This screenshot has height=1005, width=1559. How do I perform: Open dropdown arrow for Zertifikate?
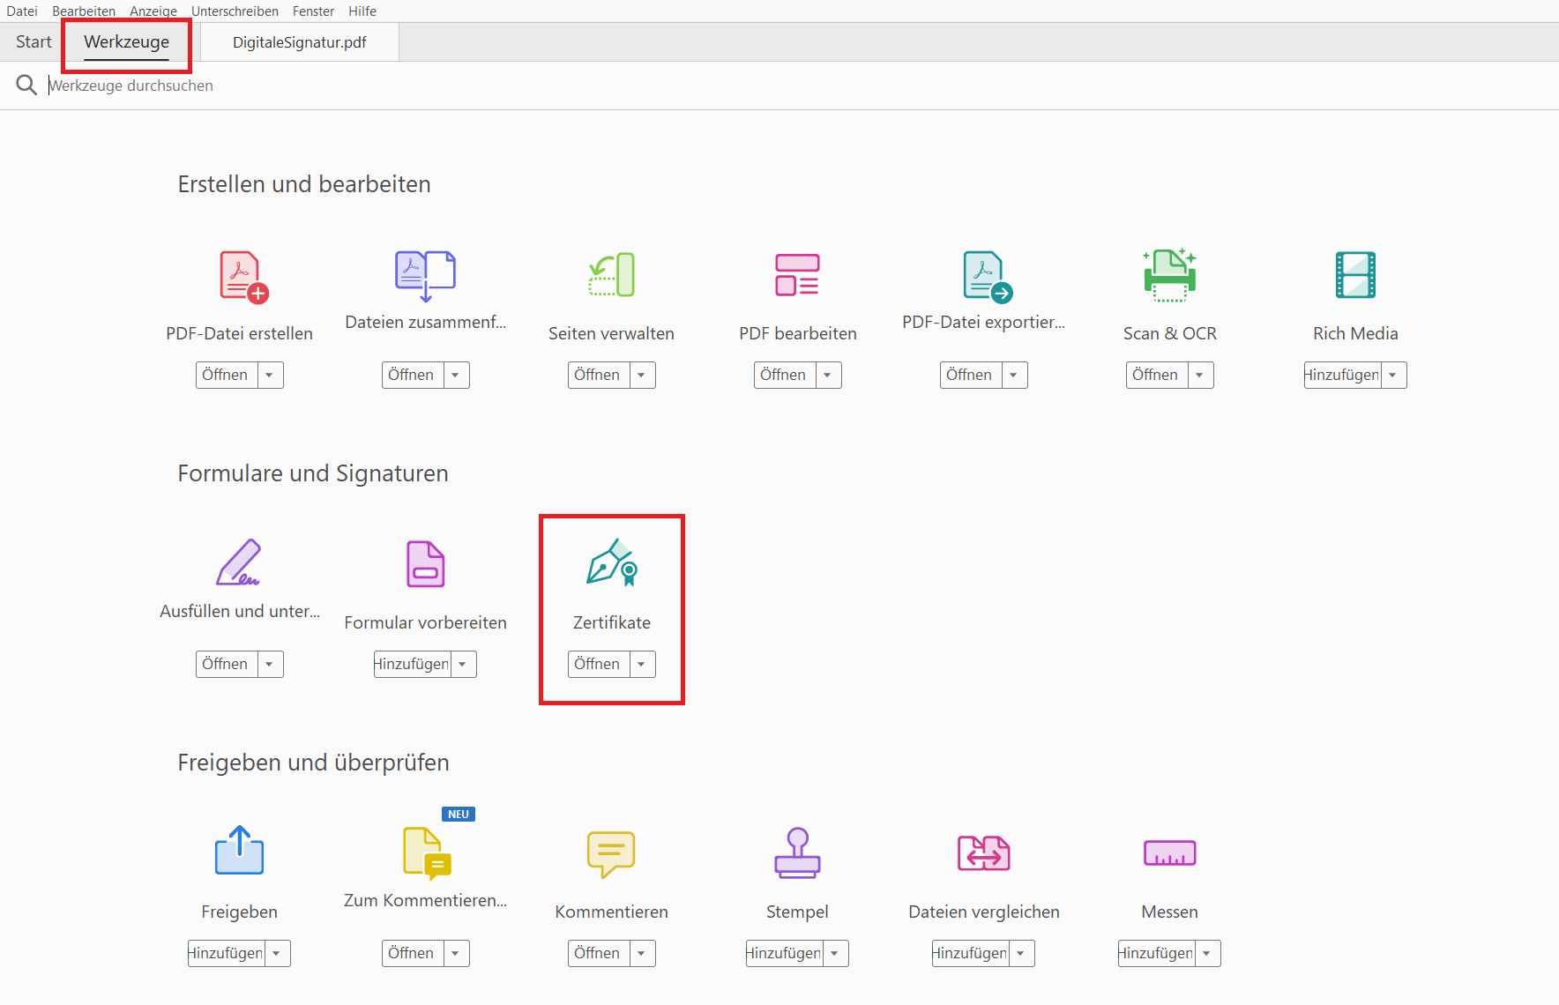(x=642, y=664)
